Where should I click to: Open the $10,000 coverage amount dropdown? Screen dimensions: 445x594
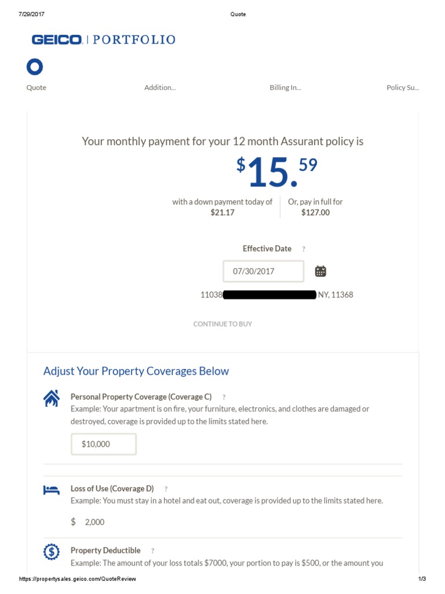click(x=104, y=444)
